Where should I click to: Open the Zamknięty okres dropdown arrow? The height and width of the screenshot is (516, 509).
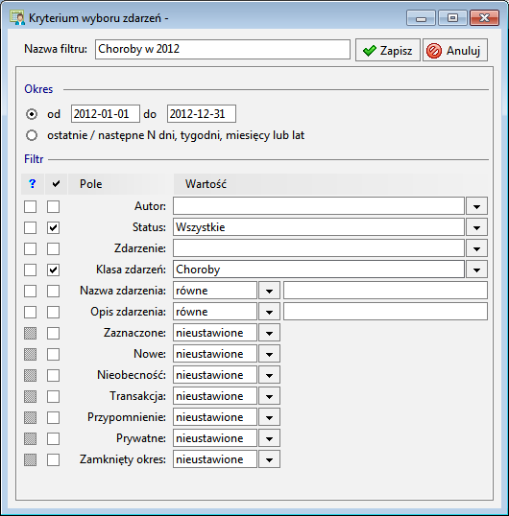(x=269, y=459)
